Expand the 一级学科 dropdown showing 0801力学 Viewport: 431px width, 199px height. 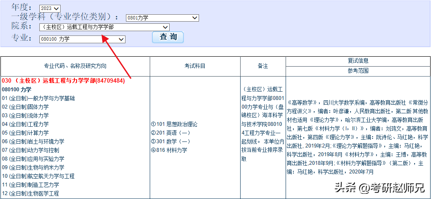pos(162,18)
